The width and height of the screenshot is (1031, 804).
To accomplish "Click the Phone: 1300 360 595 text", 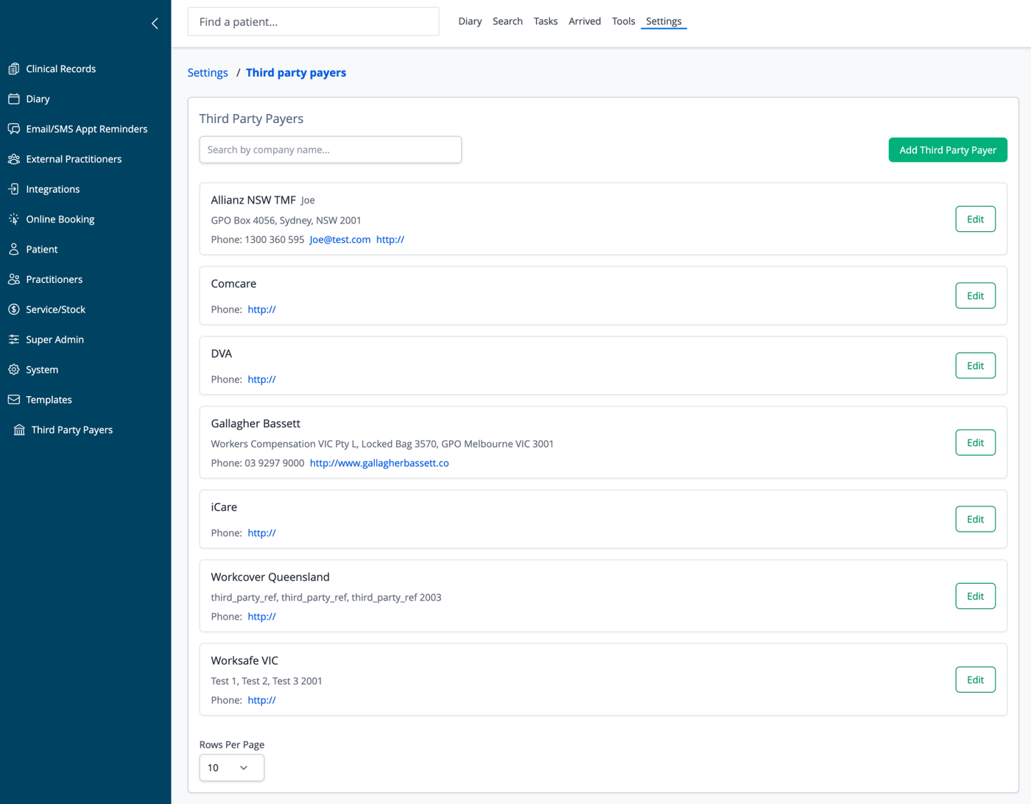I will point(258,239).
